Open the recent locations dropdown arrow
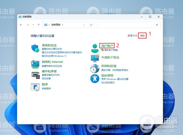Screen dimensions: 183x135 click(33, 25)
